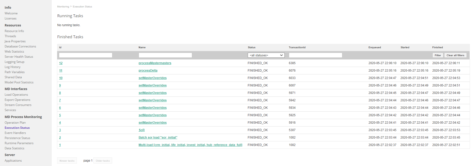Open Server Health Status page
The height and width of the screenshot is (166, 473).
pos(19,57)
